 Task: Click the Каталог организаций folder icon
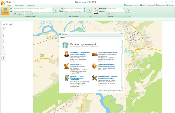tap(65, 45)
